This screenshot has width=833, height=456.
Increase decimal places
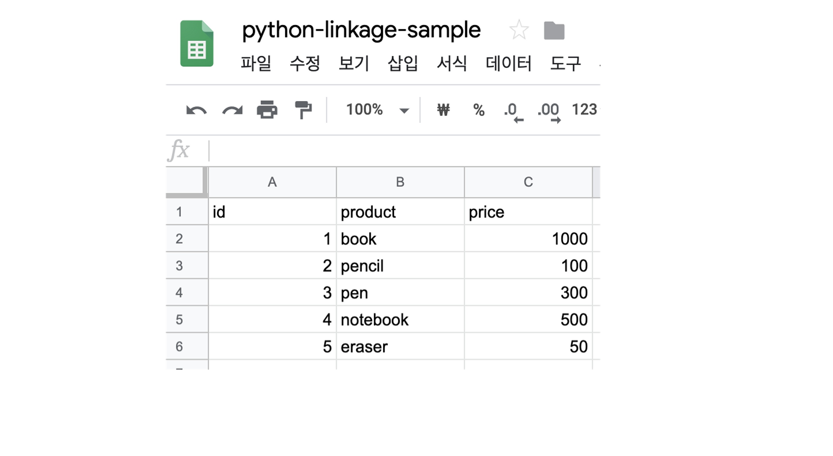coord(549,113)
